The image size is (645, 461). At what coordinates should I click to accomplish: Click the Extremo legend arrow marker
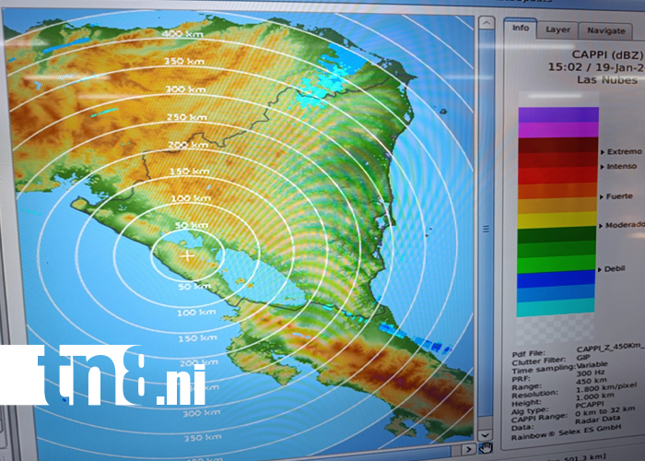[603, 152]
